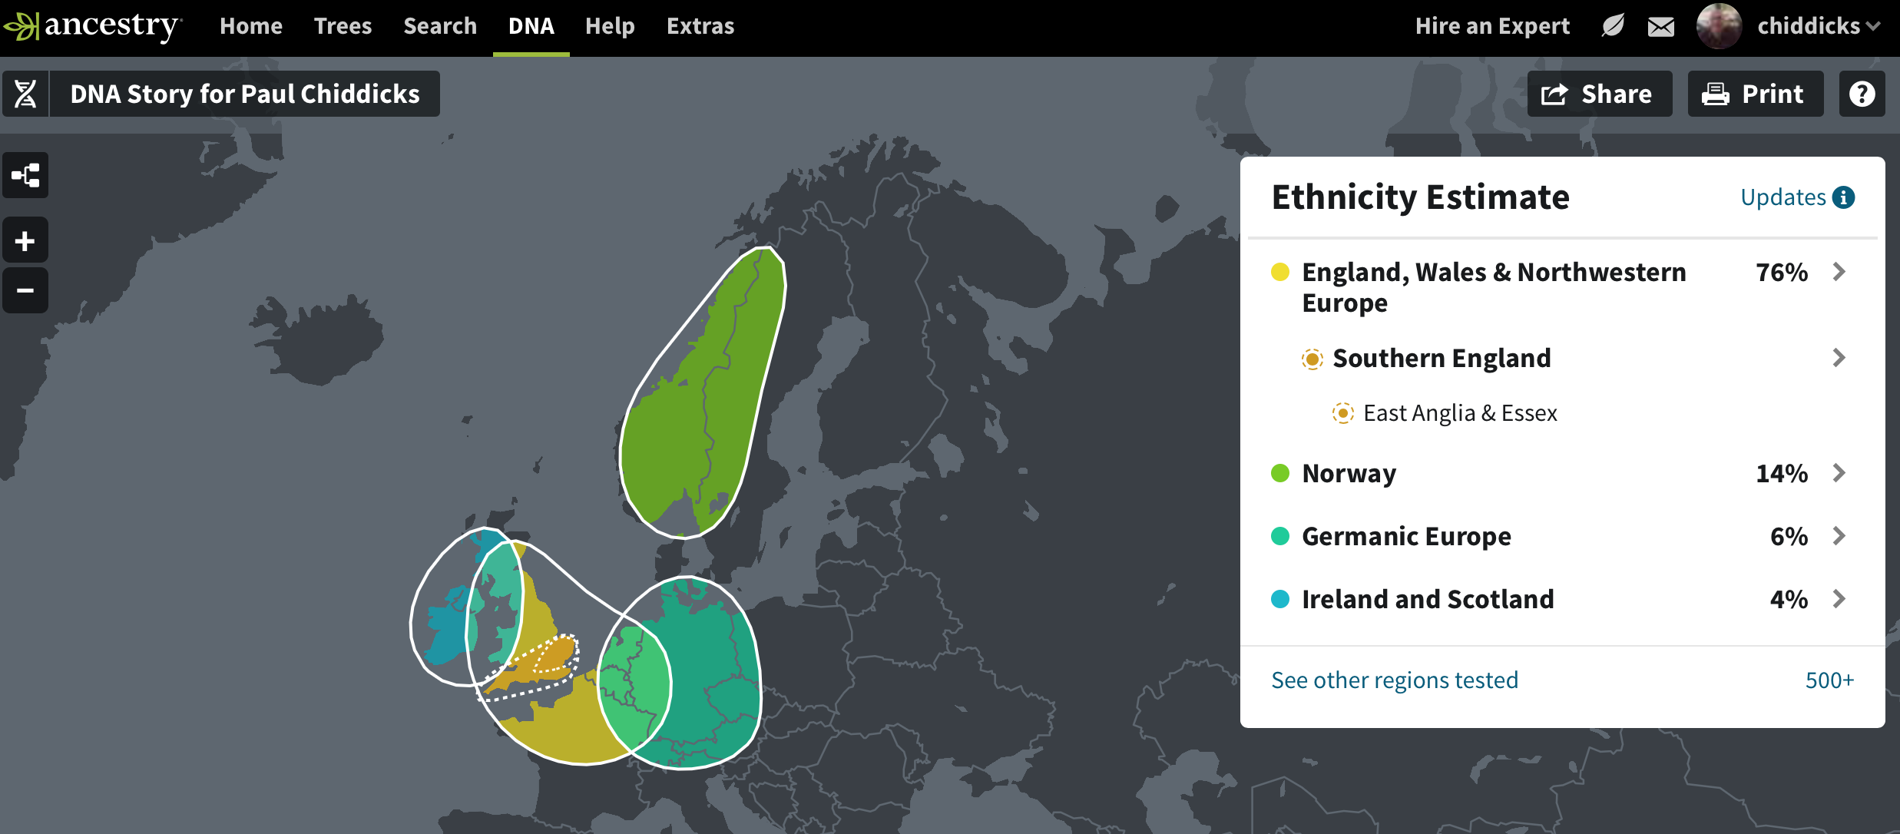1900x834 pixels.
Task: Click the Updates info icon
Action: click(x=1843, y=197)
